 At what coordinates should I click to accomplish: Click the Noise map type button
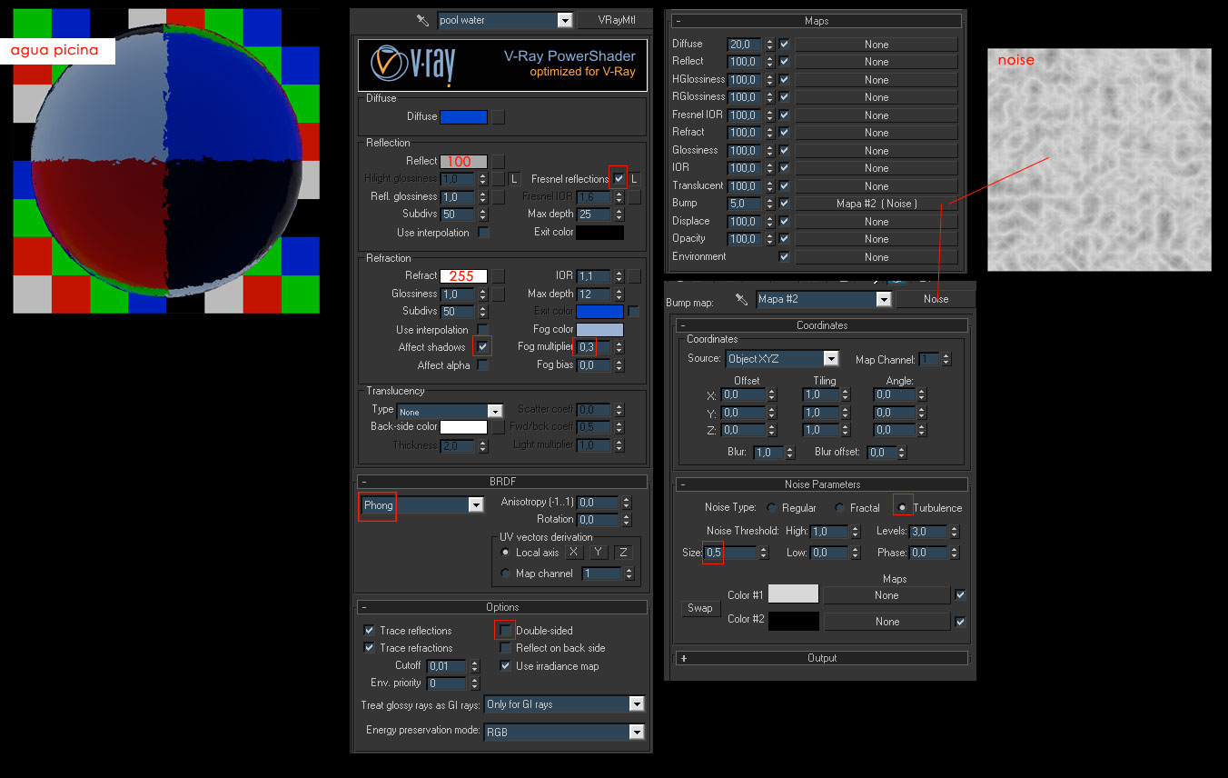(936, 299)
